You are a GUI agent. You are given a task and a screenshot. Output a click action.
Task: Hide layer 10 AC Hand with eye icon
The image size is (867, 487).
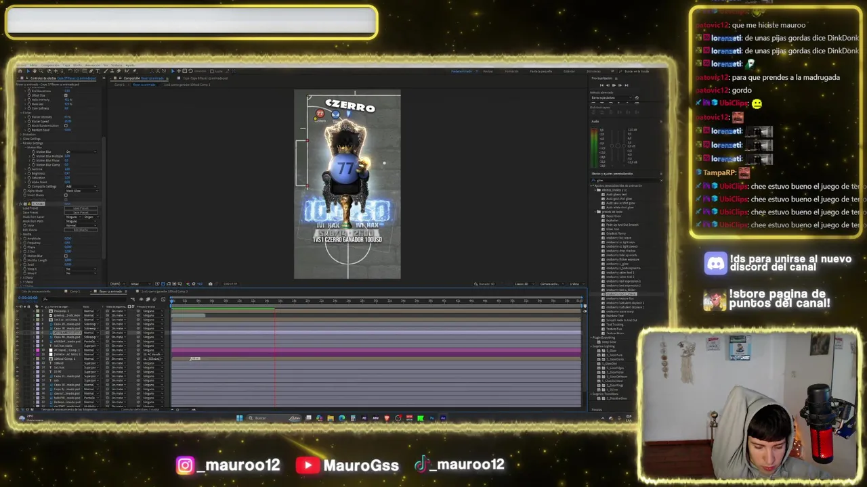tap(18, 350)
